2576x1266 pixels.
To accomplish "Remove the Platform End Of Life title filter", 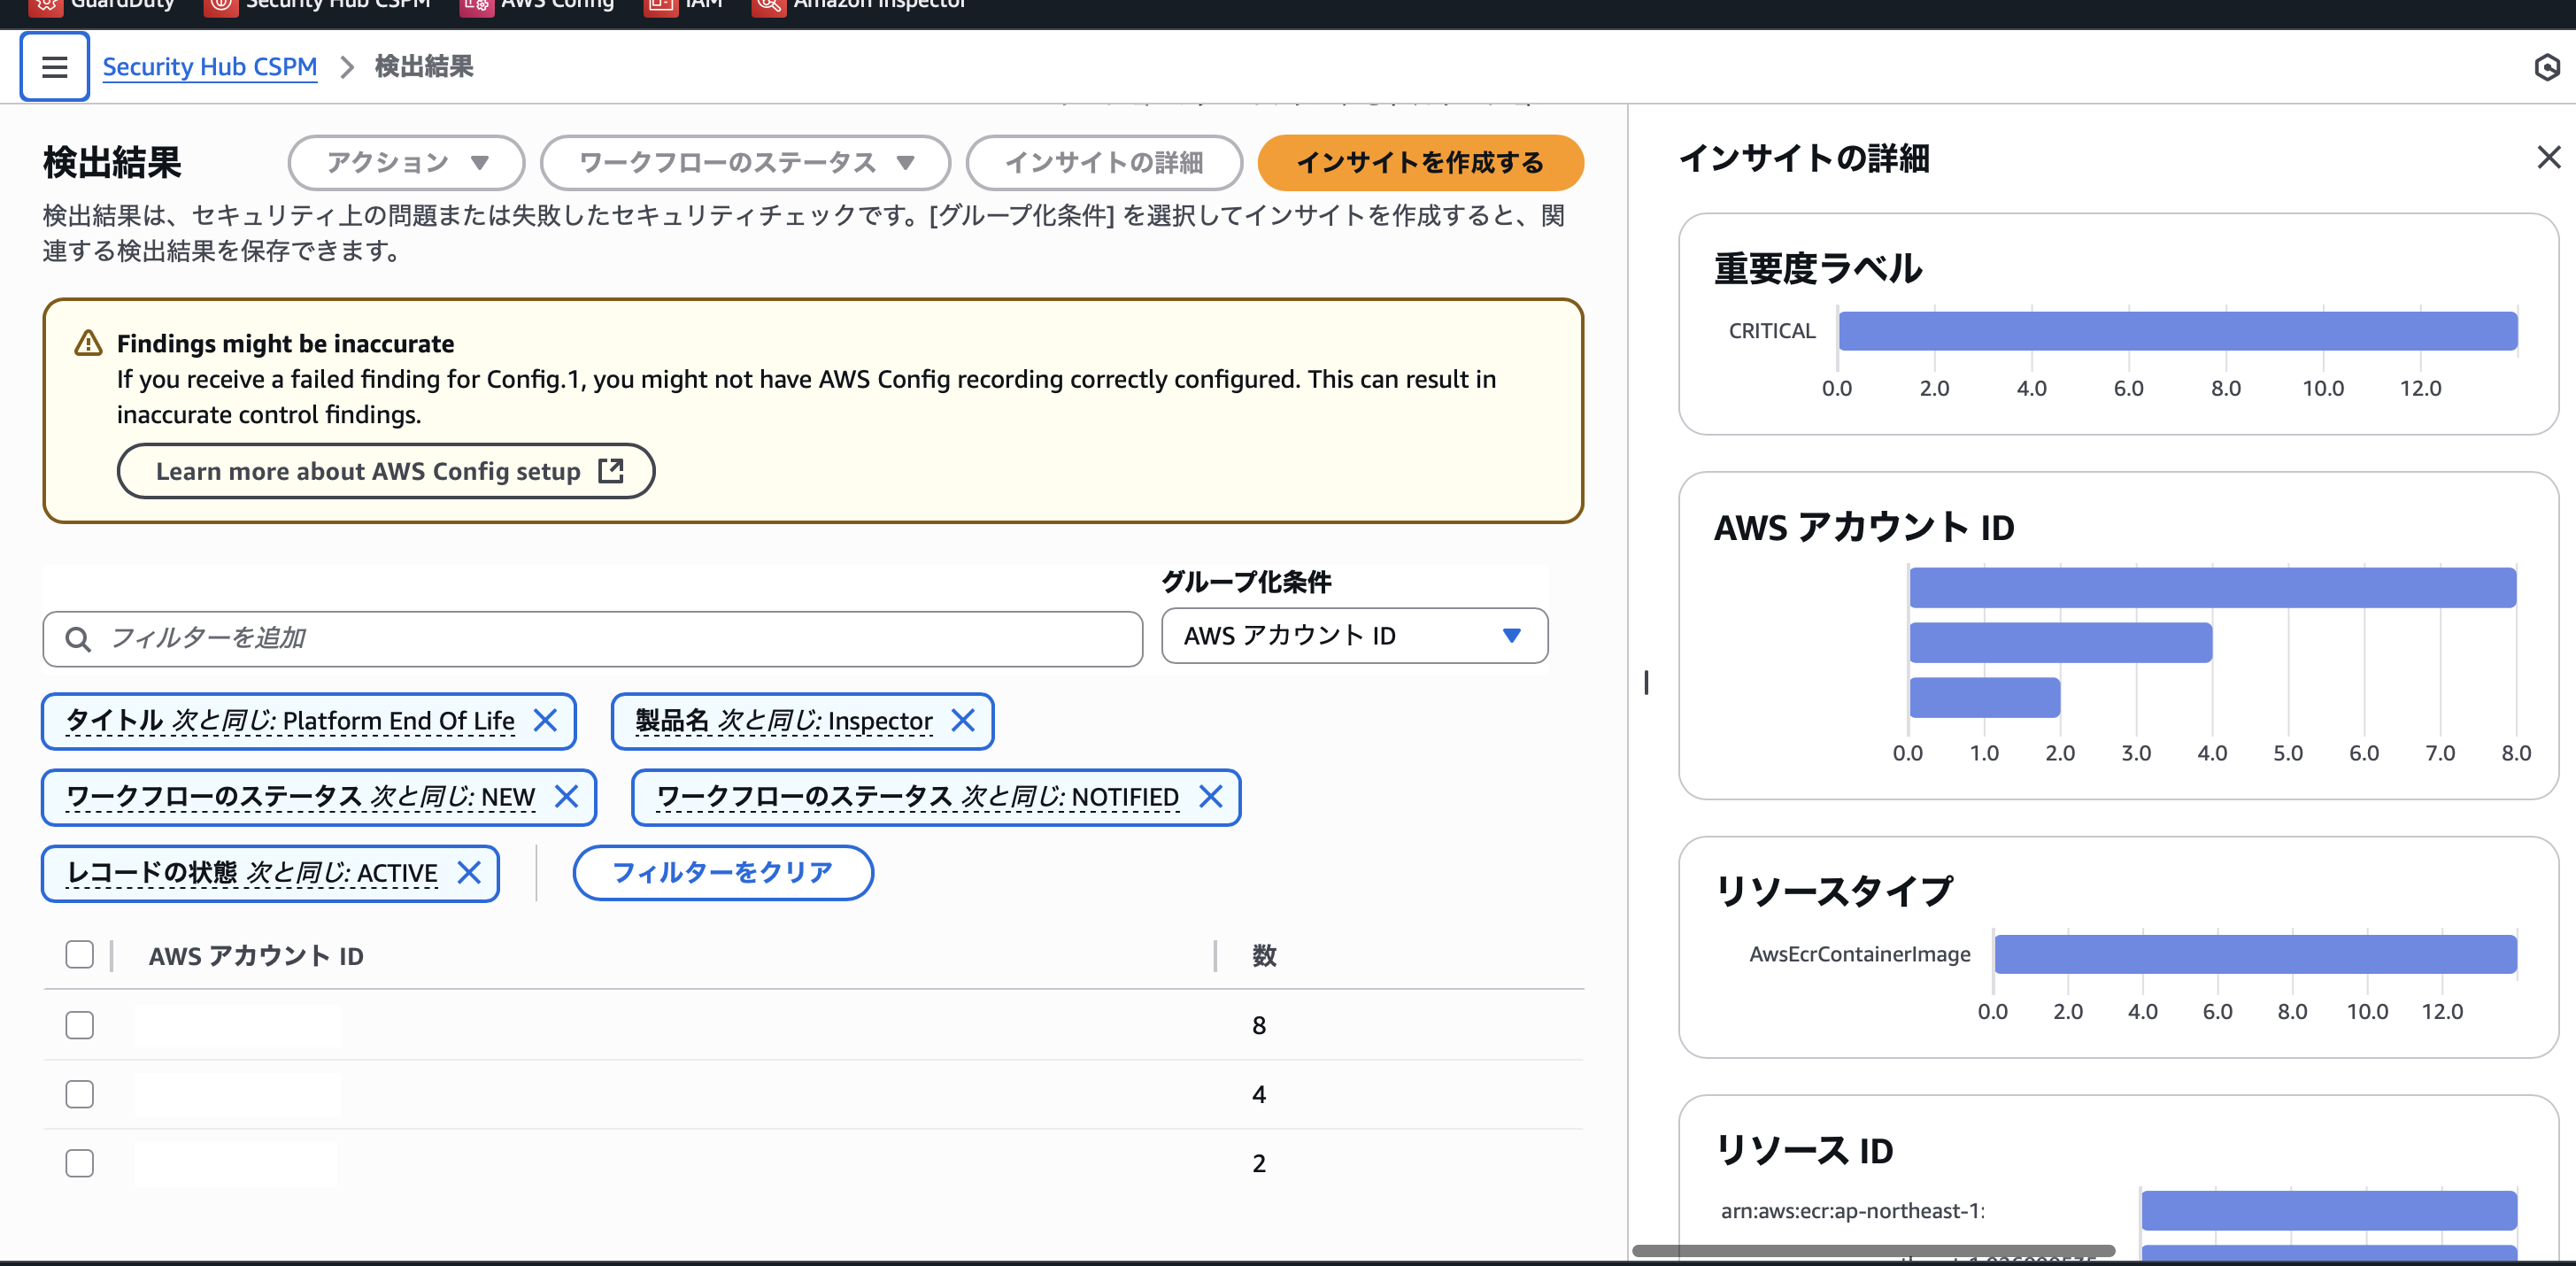I will pyautogui.click(x=548, y=720).
